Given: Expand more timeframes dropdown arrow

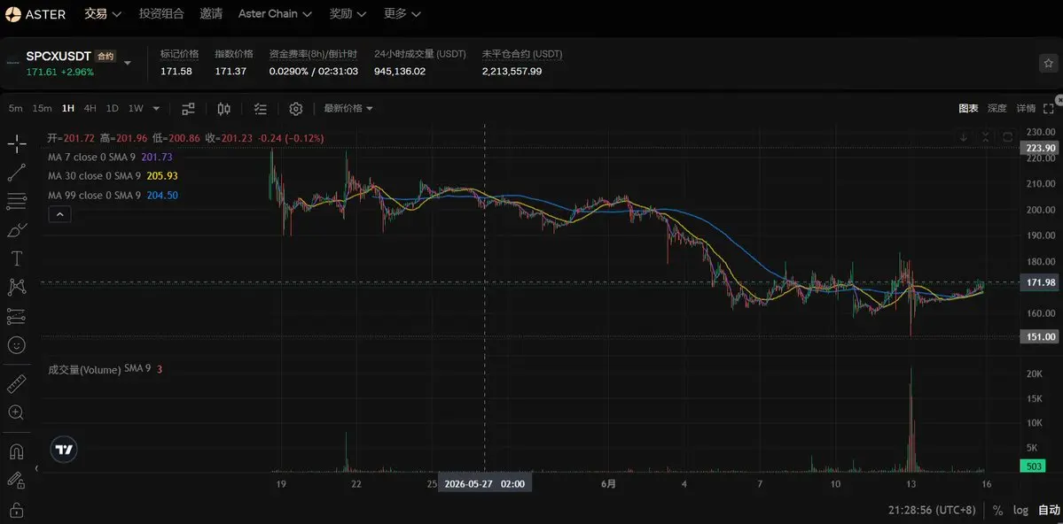Looking at the screenshot, I should click(157, 108).
